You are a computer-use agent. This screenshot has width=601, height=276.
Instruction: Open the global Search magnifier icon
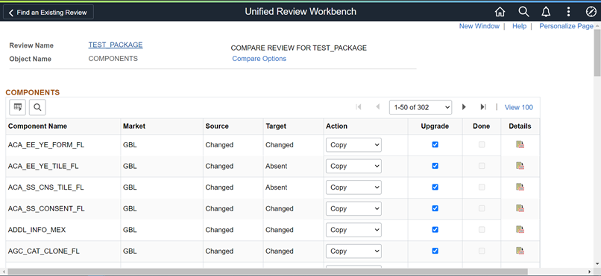click(523, 12)
